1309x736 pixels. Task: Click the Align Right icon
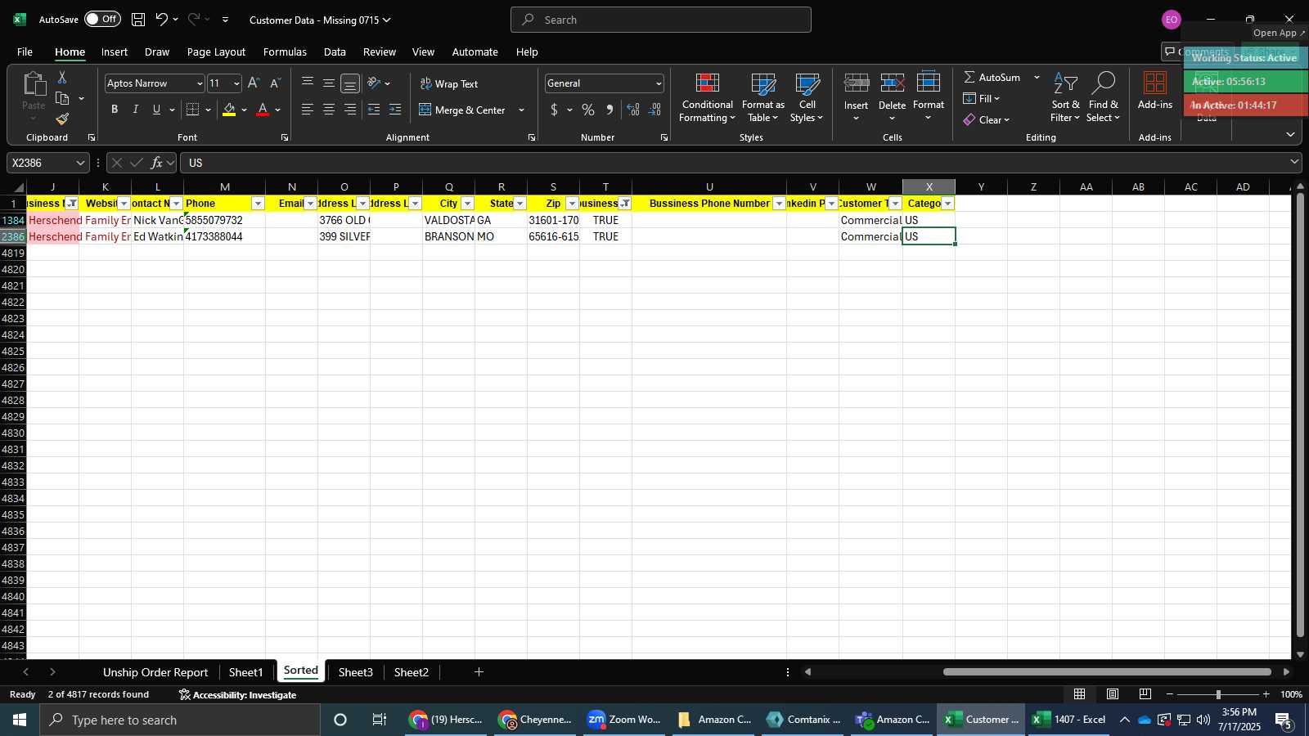click(349, 110)
